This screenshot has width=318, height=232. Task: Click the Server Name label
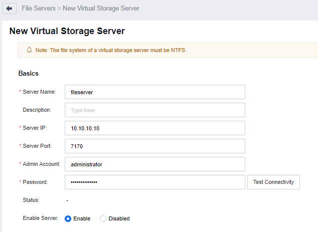coord(39,92)
